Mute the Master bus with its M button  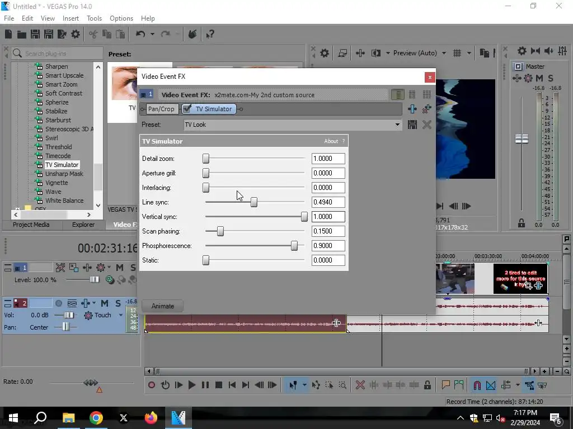coord(539,78)
